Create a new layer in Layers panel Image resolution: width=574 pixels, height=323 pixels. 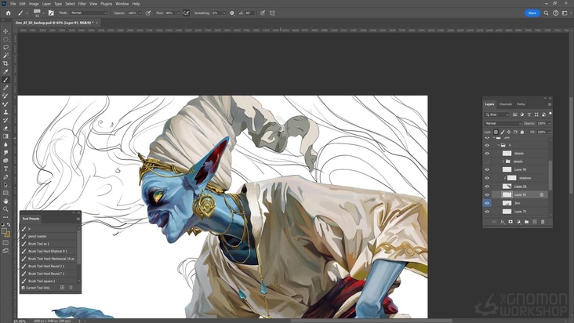pos(535,222)
